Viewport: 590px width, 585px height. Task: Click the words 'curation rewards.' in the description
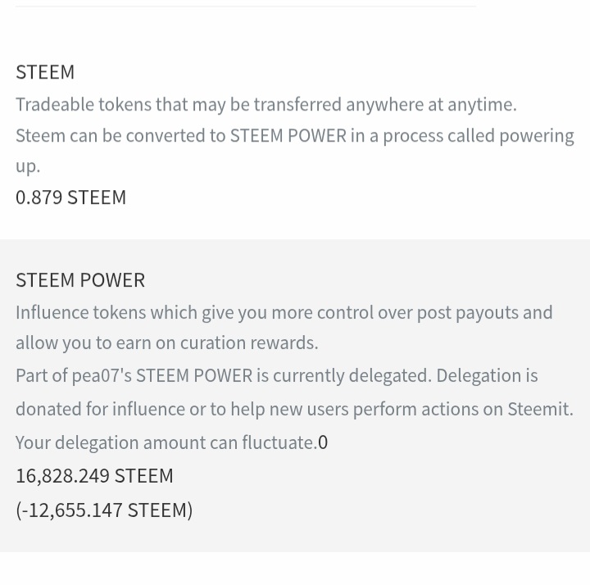[249, 343]
